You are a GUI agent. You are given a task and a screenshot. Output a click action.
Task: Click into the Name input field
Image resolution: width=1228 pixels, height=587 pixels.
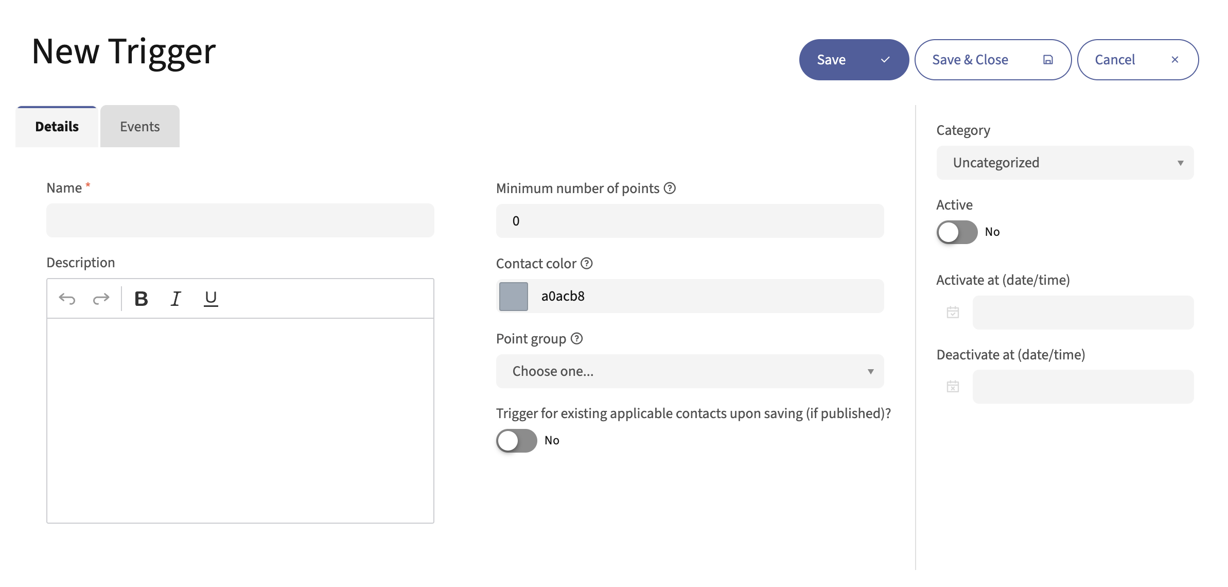coord(240,220)
